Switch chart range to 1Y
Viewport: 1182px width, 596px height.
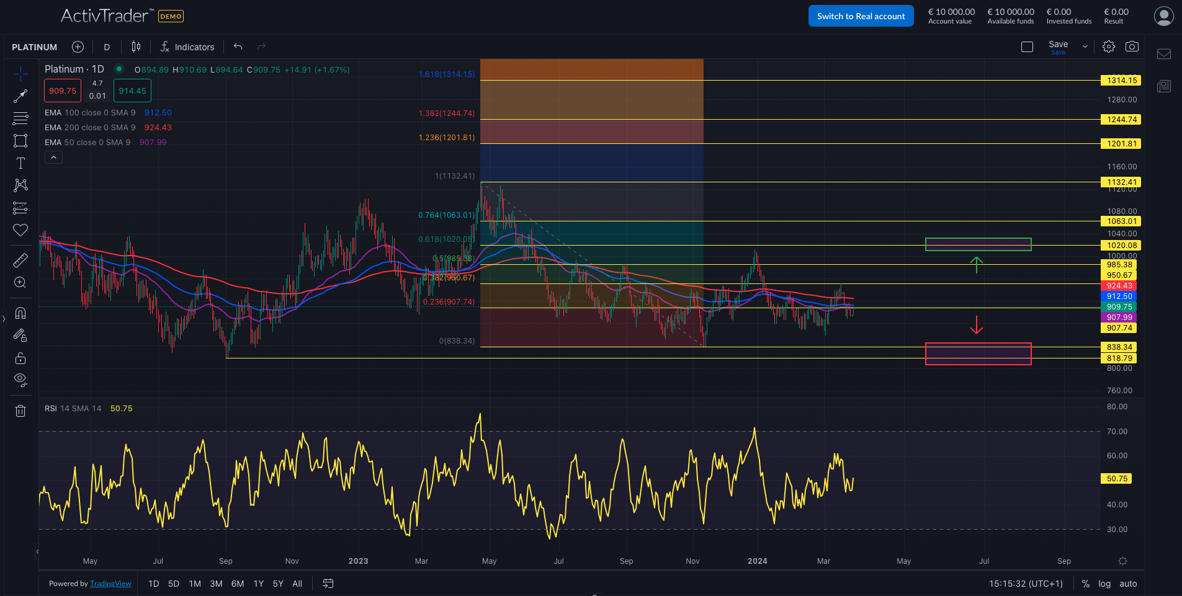click(x=259, y=584)
